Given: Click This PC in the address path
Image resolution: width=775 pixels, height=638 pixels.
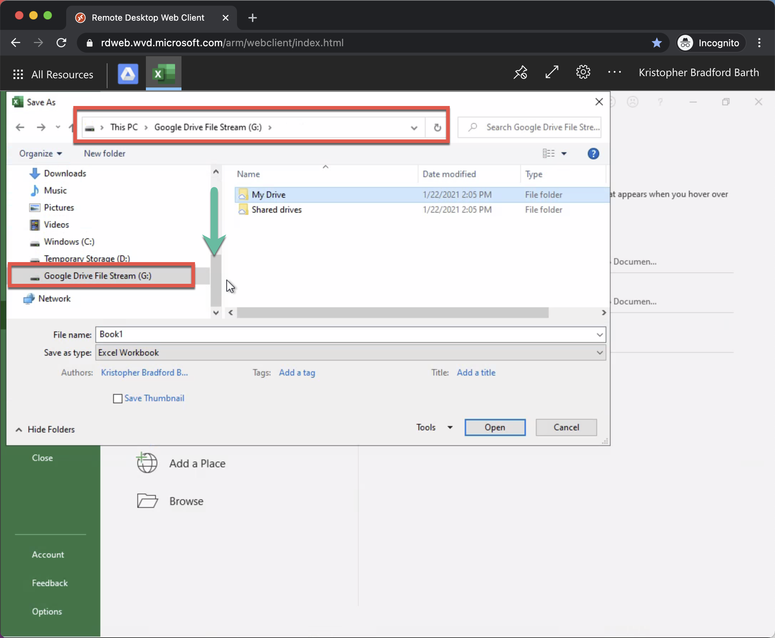Looking at the screenshot, I should coord(124,127).
